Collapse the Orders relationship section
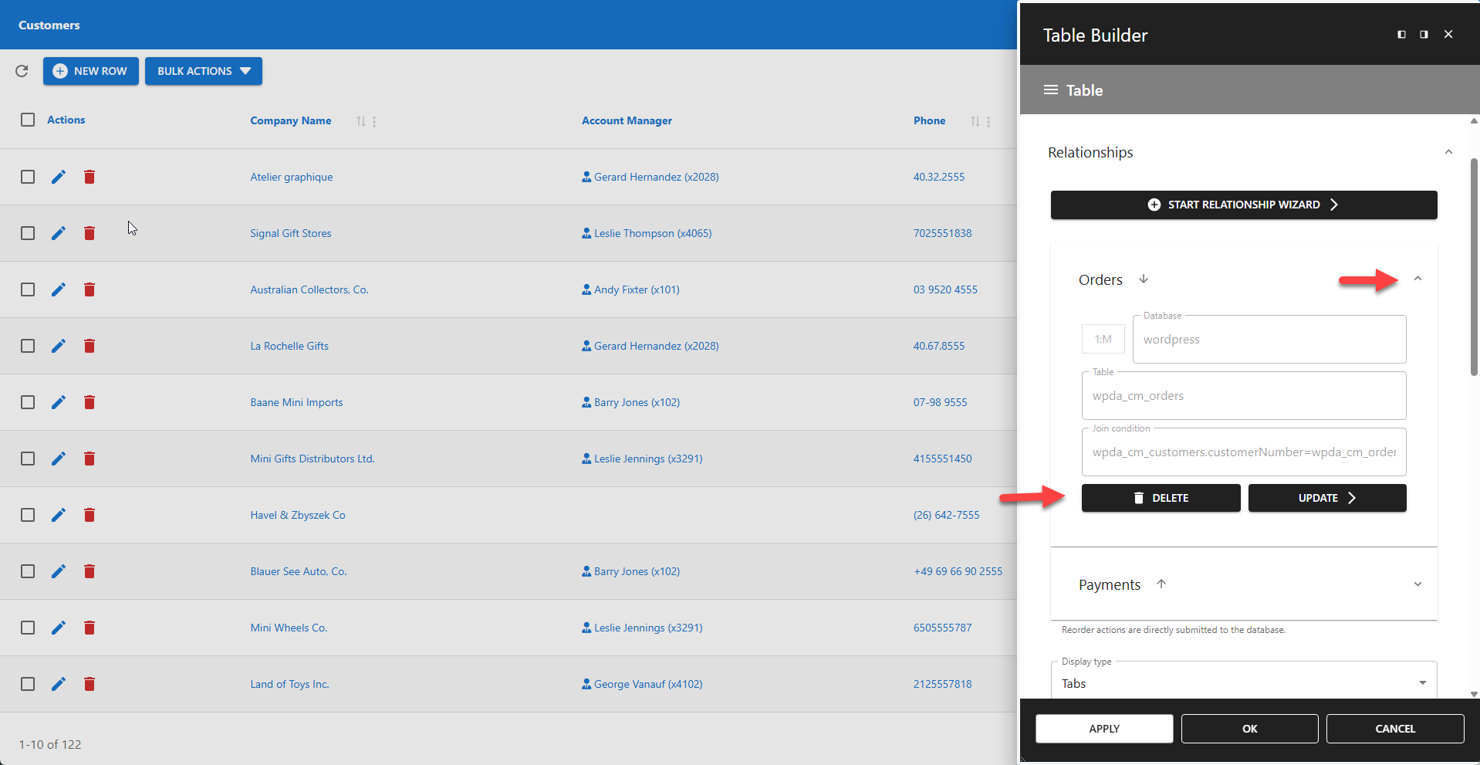The width and height of the screenshot is (1480, 765). [x=1417, y=279]
